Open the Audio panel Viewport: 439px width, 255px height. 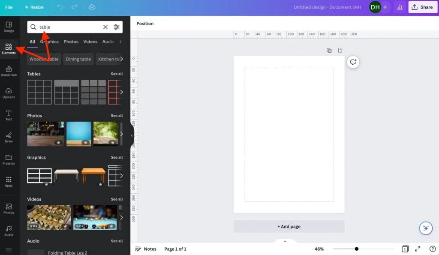pos(9,231)
